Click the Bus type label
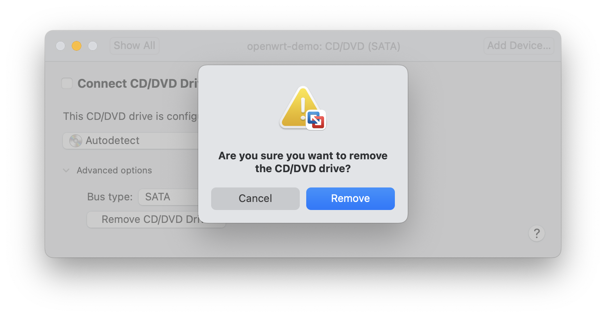This screenshot has height=317, width=606. pos(110,197)
